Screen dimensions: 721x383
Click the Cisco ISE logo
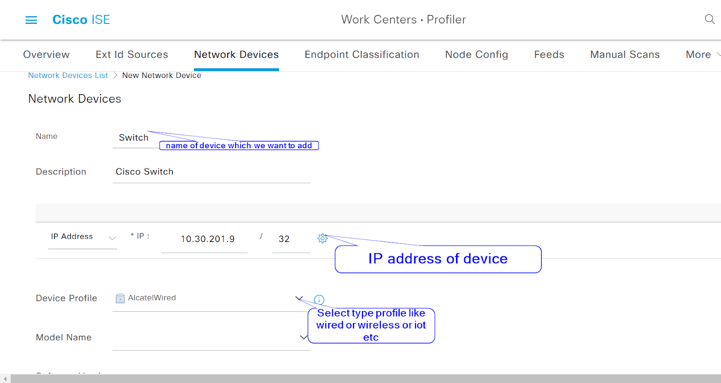[81, 20]
